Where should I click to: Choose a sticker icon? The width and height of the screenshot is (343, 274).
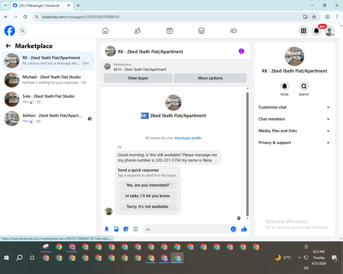pos(126,229)
